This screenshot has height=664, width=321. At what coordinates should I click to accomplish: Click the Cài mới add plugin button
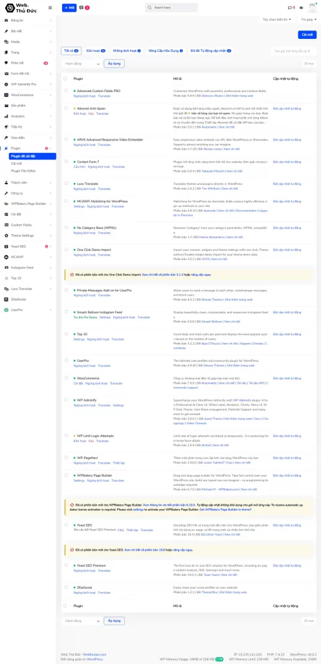point(307,35)
